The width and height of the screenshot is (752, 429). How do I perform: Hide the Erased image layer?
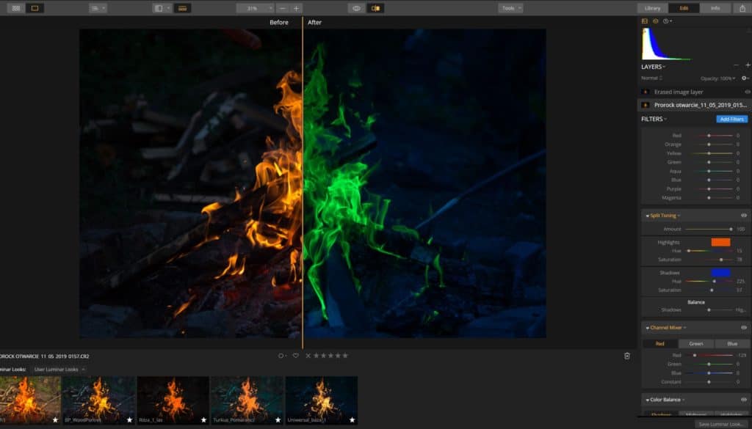(x=747, y=92)
